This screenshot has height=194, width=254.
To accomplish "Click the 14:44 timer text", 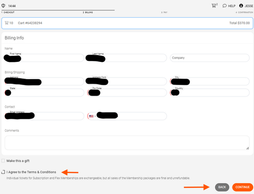I will tap(12, 6).
